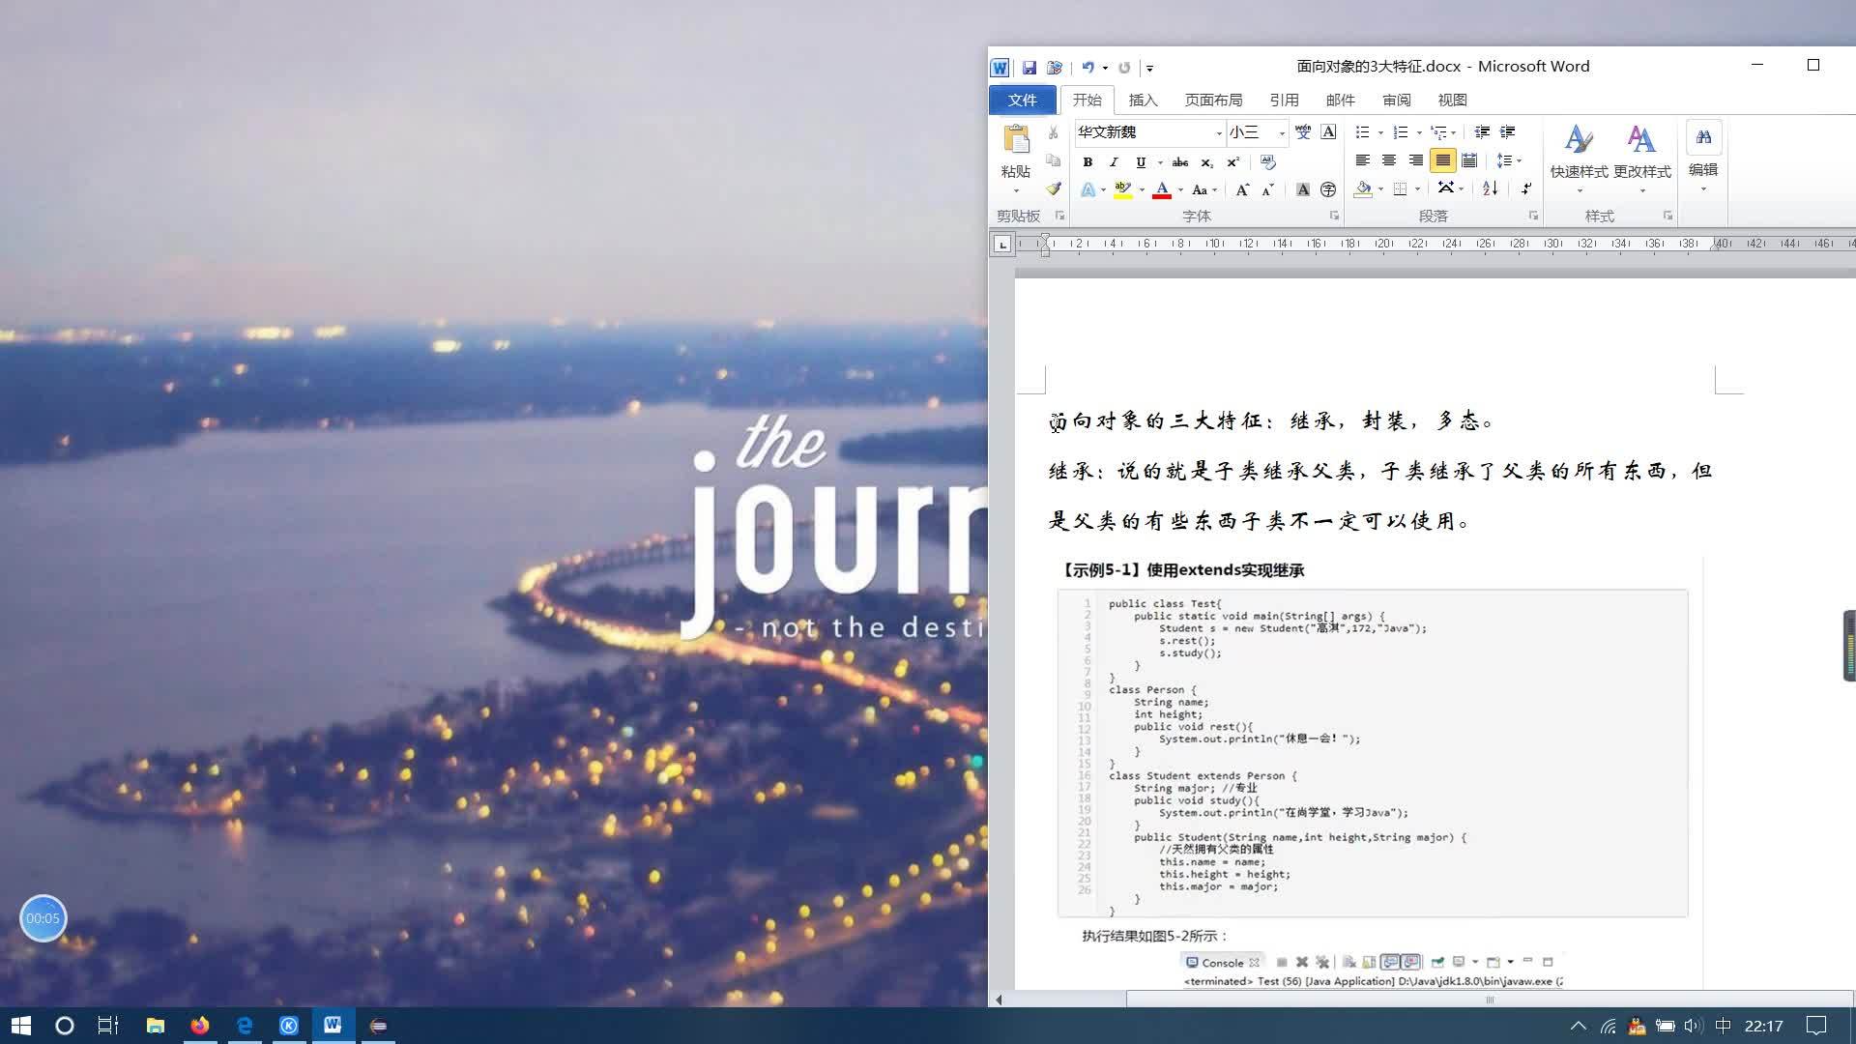This screenshot has width=1856, height=1044.
Task: Open the 样式 styles pane launcher
Action: (1667, 216)
